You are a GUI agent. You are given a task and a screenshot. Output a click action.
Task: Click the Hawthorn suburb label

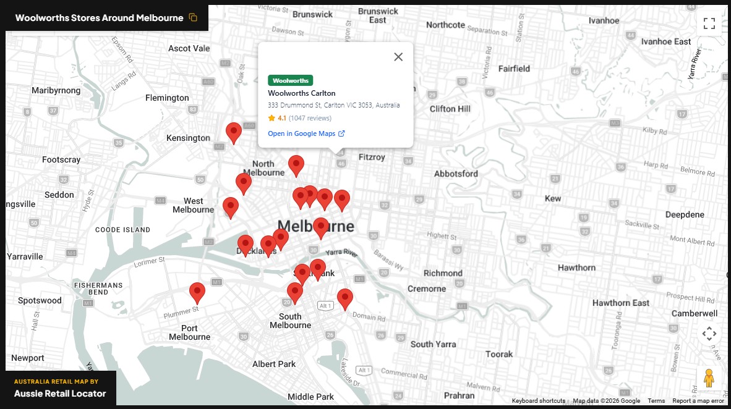576,268
